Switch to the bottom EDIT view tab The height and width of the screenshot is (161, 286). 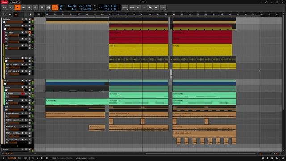coord(25,158)
